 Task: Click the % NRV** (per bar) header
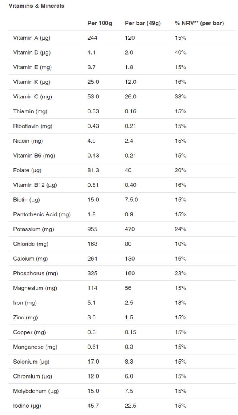(x=199, y=23)
